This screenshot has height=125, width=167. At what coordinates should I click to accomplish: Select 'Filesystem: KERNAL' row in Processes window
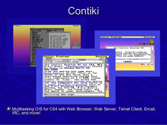pos(59,39)
